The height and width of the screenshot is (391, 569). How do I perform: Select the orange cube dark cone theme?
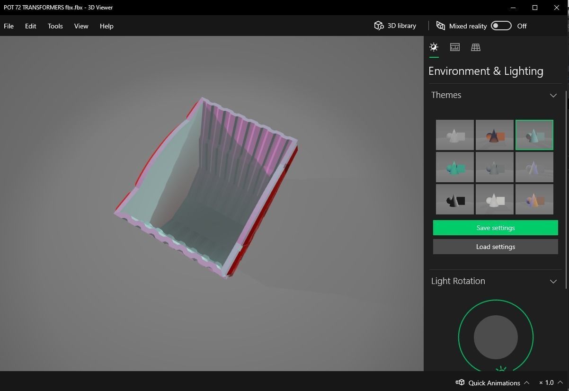pyautogui.click(x=495, y=135)
